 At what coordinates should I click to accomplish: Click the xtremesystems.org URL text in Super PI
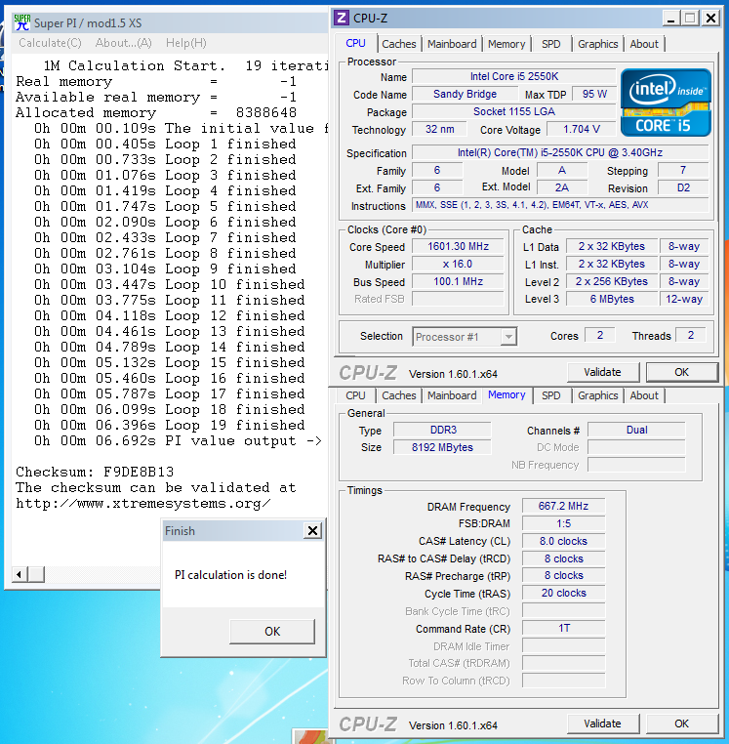coord(143,504)
